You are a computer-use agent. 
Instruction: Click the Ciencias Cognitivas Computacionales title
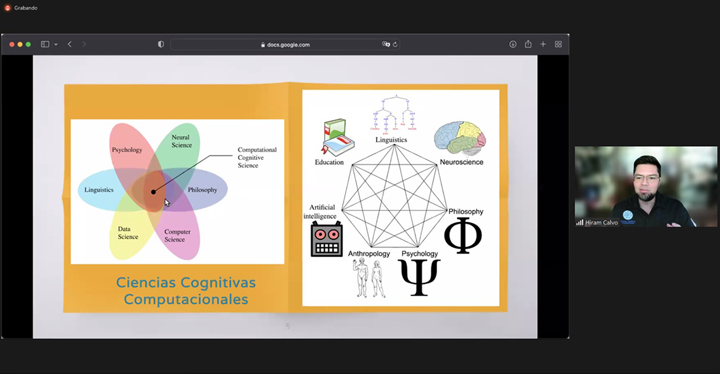click(186, 291)
